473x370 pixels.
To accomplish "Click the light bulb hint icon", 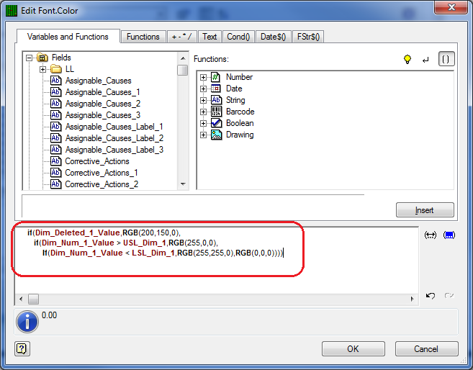I will (x=407, y=59).
